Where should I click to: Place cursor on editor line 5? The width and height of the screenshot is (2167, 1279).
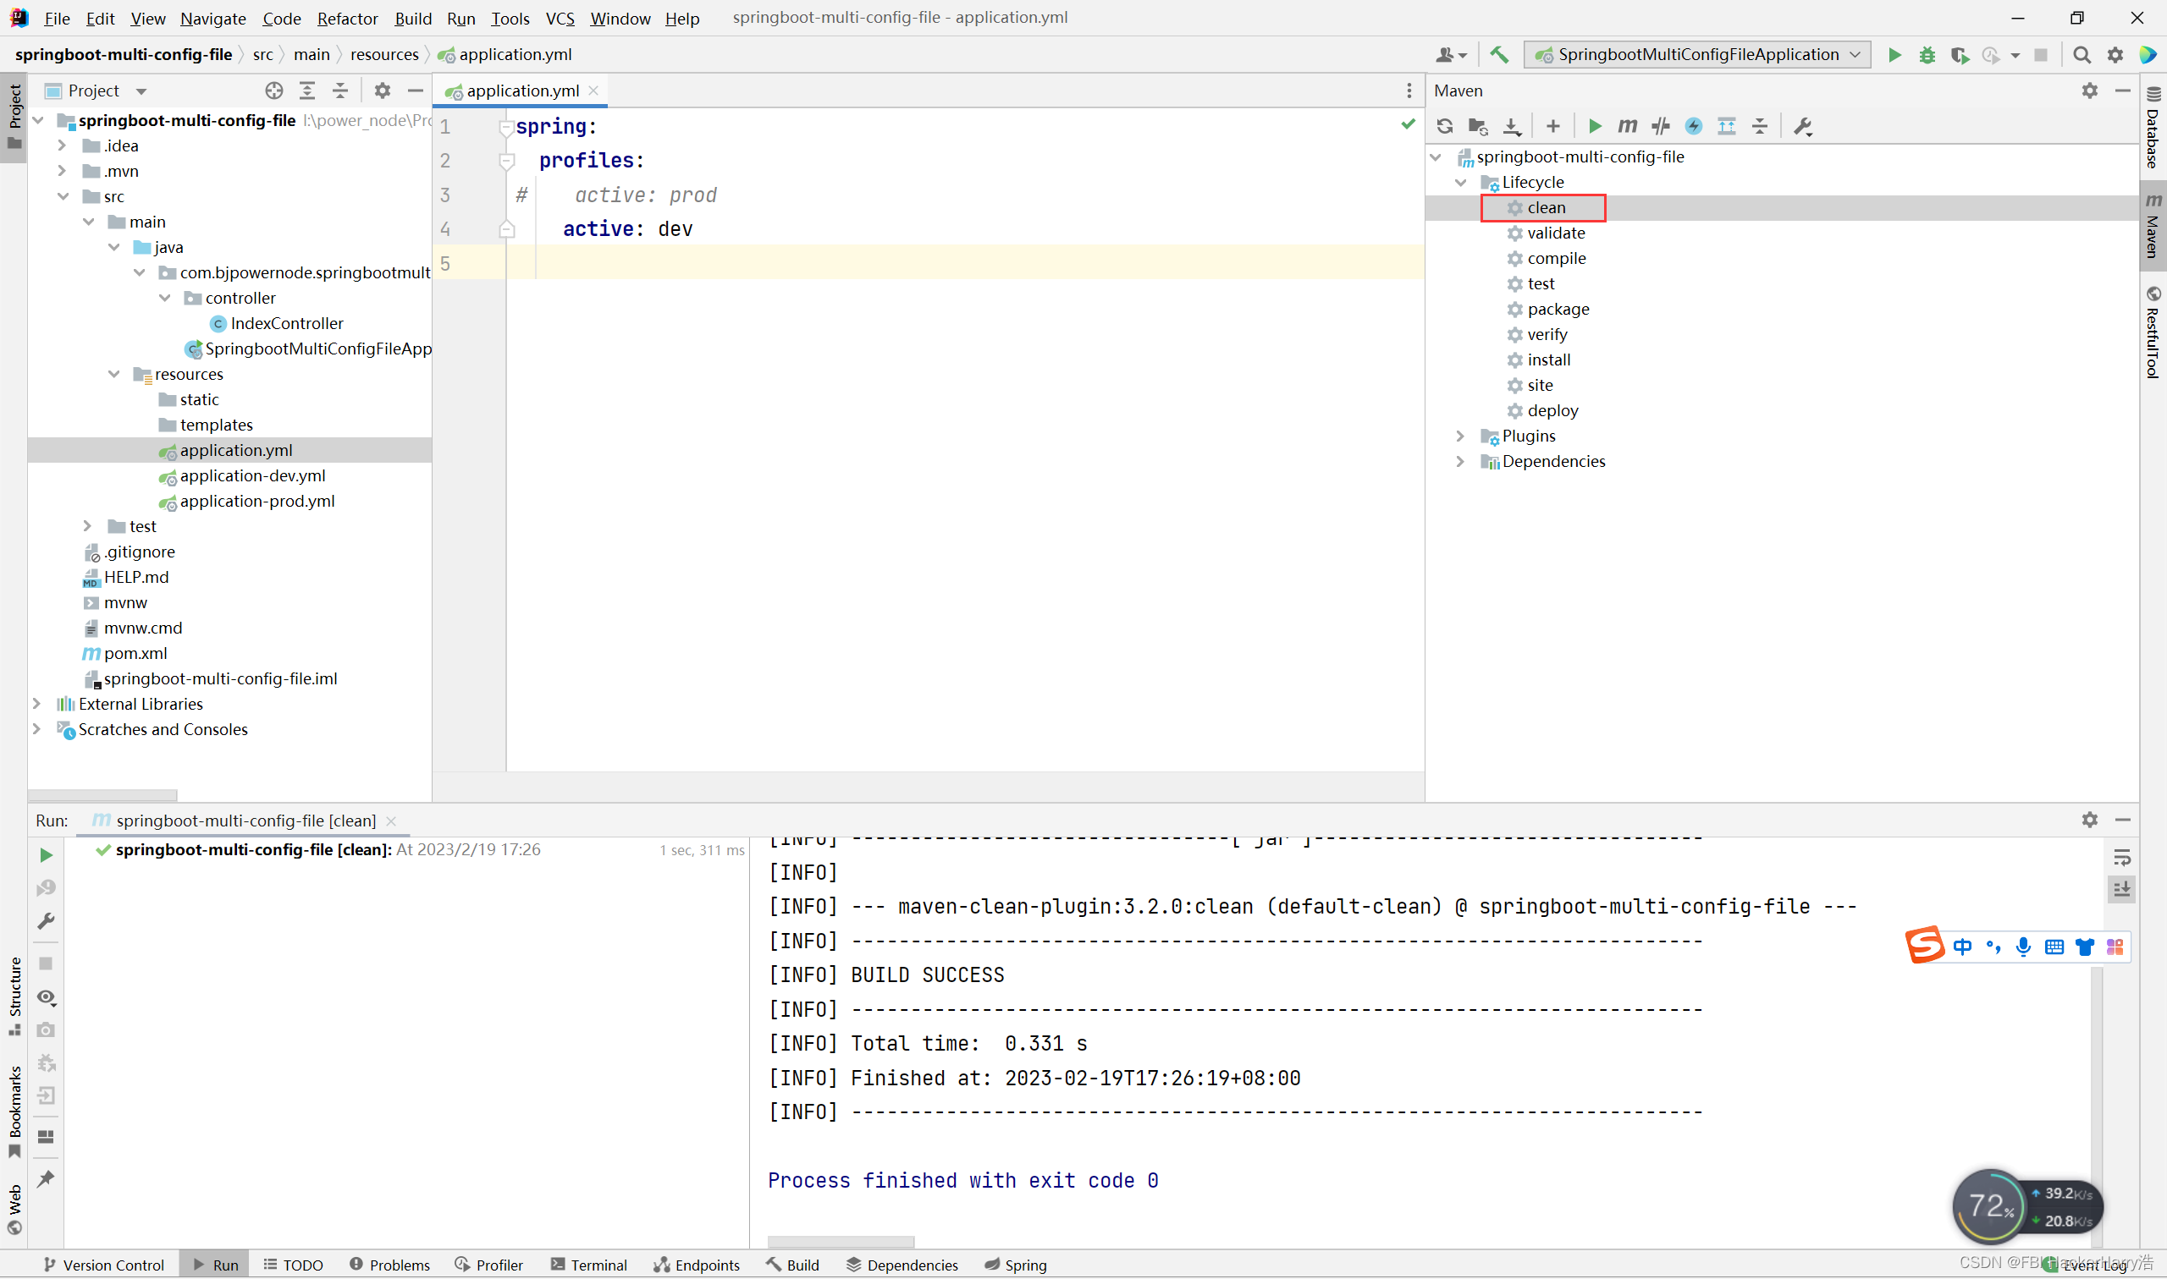click(964, 263)
